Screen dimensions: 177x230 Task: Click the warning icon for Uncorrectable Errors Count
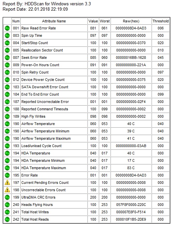click(7, 190)
